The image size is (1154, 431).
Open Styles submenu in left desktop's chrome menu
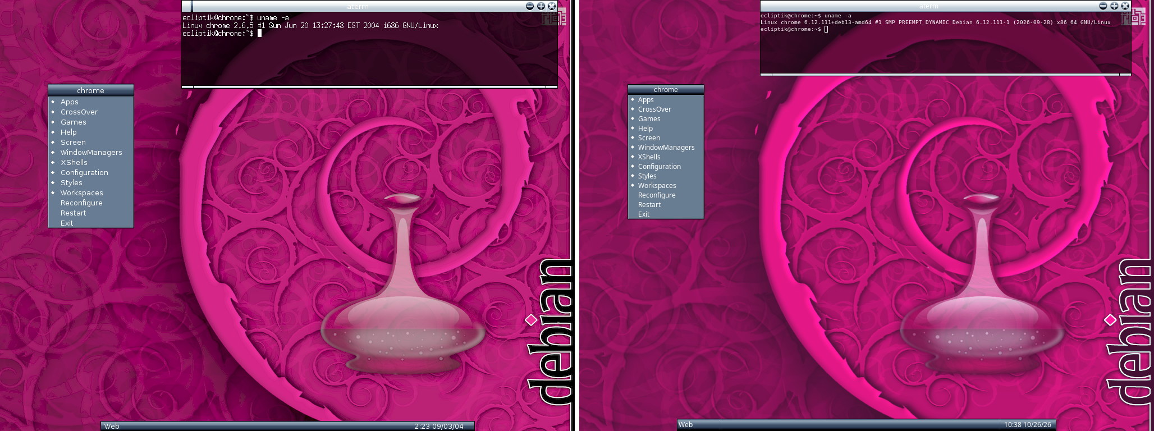coord(91,182)
